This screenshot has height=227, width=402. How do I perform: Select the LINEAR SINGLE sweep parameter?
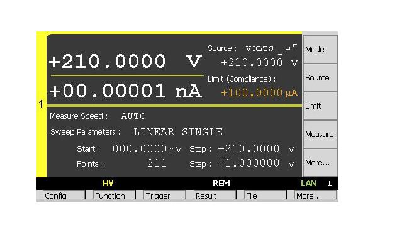coord(178,132)
